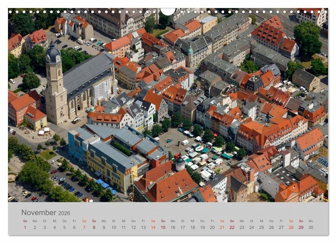
Task: Pick day 11 in the calendar row
Action: point(123,227)
